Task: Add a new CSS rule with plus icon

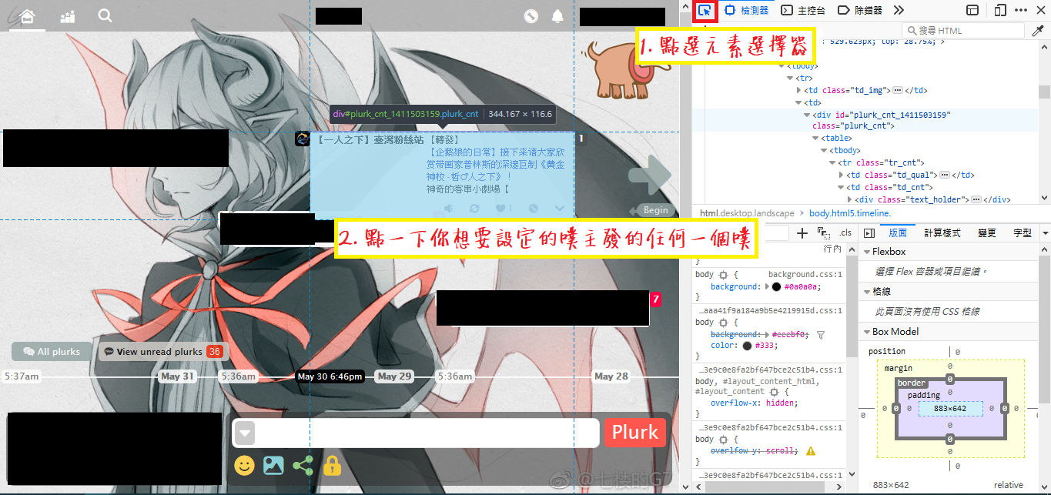Action: pos(802,233)
